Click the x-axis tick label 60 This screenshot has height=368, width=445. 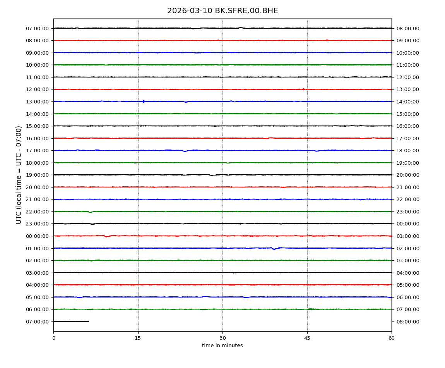392,338
